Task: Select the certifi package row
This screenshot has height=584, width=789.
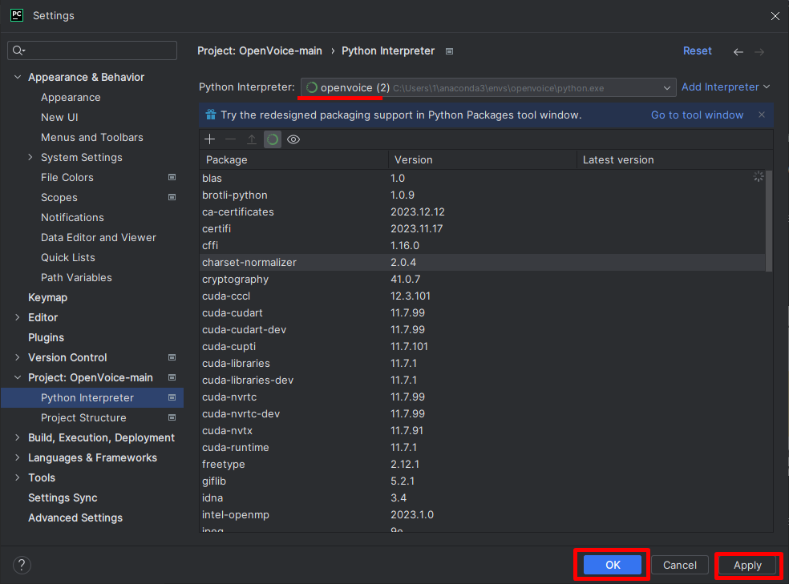Action: 483,228
